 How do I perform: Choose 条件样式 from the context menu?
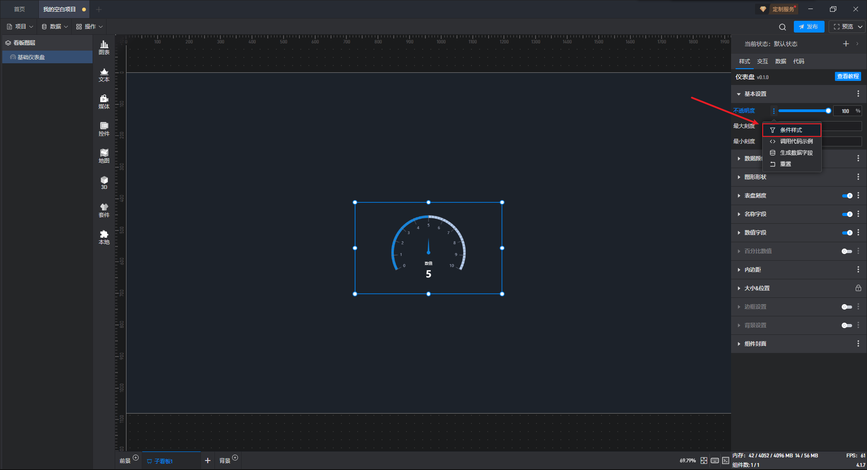[x=792, y=130]
